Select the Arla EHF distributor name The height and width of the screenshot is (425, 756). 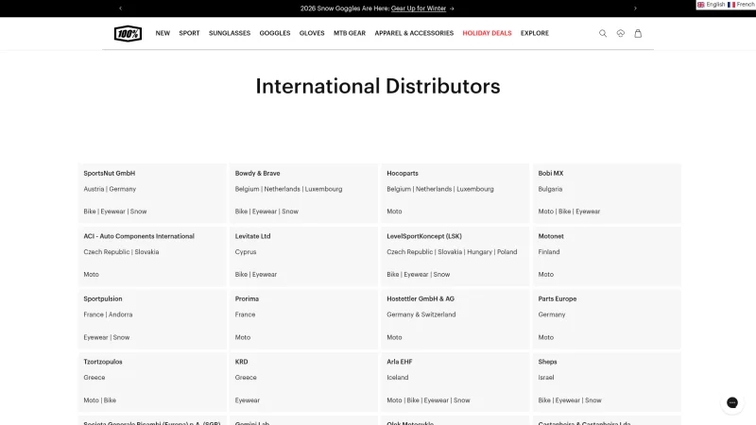(x=399, y=362)
